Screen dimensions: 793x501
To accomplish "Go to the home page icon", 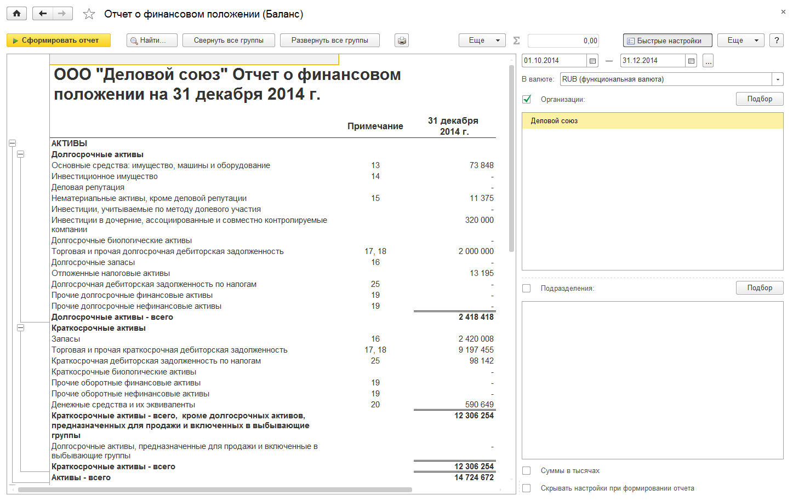I will point(16,14).
